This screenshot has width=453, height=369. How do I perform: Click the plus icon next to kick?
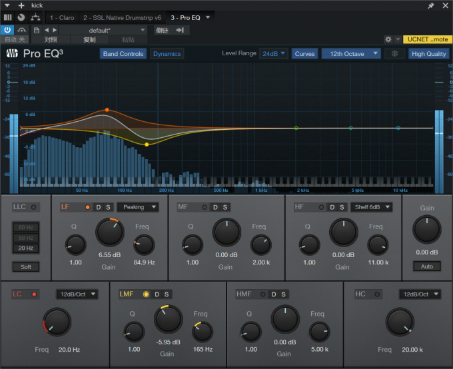coord(21,5)
